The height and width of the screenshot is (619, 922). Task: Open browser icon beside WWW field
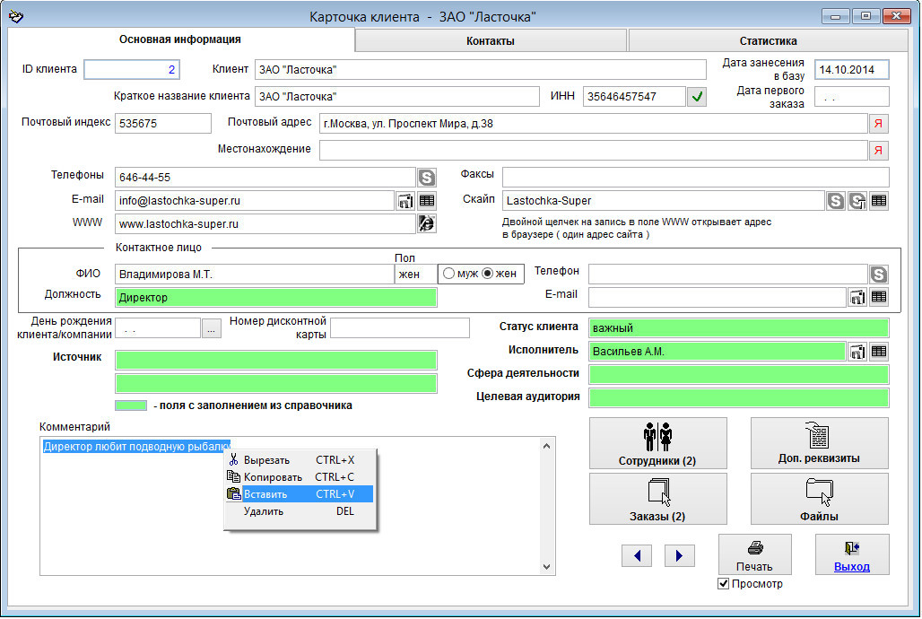pyautogui.click(x=427, y=224)
